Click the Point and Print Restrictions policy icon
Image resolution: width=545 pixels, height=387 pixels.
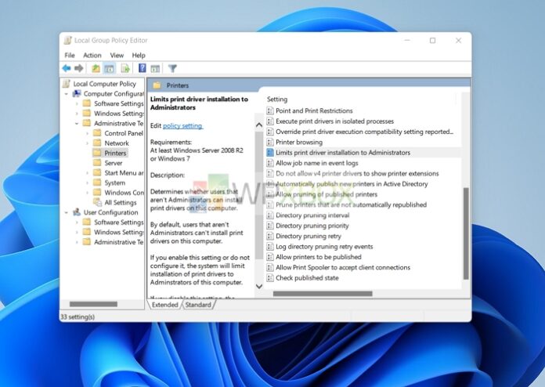[x=270, y=111]
